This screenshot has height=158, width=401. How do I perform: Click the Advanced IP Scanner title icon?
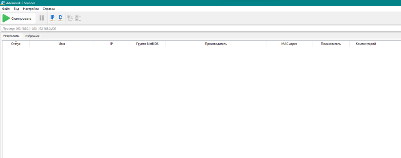[x=3, y=3]
